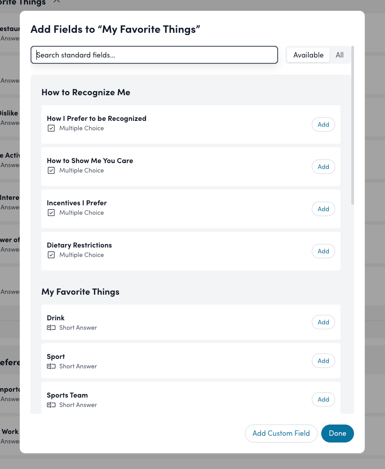
Task: Switch to the Available filter tab
Action: 308,55
